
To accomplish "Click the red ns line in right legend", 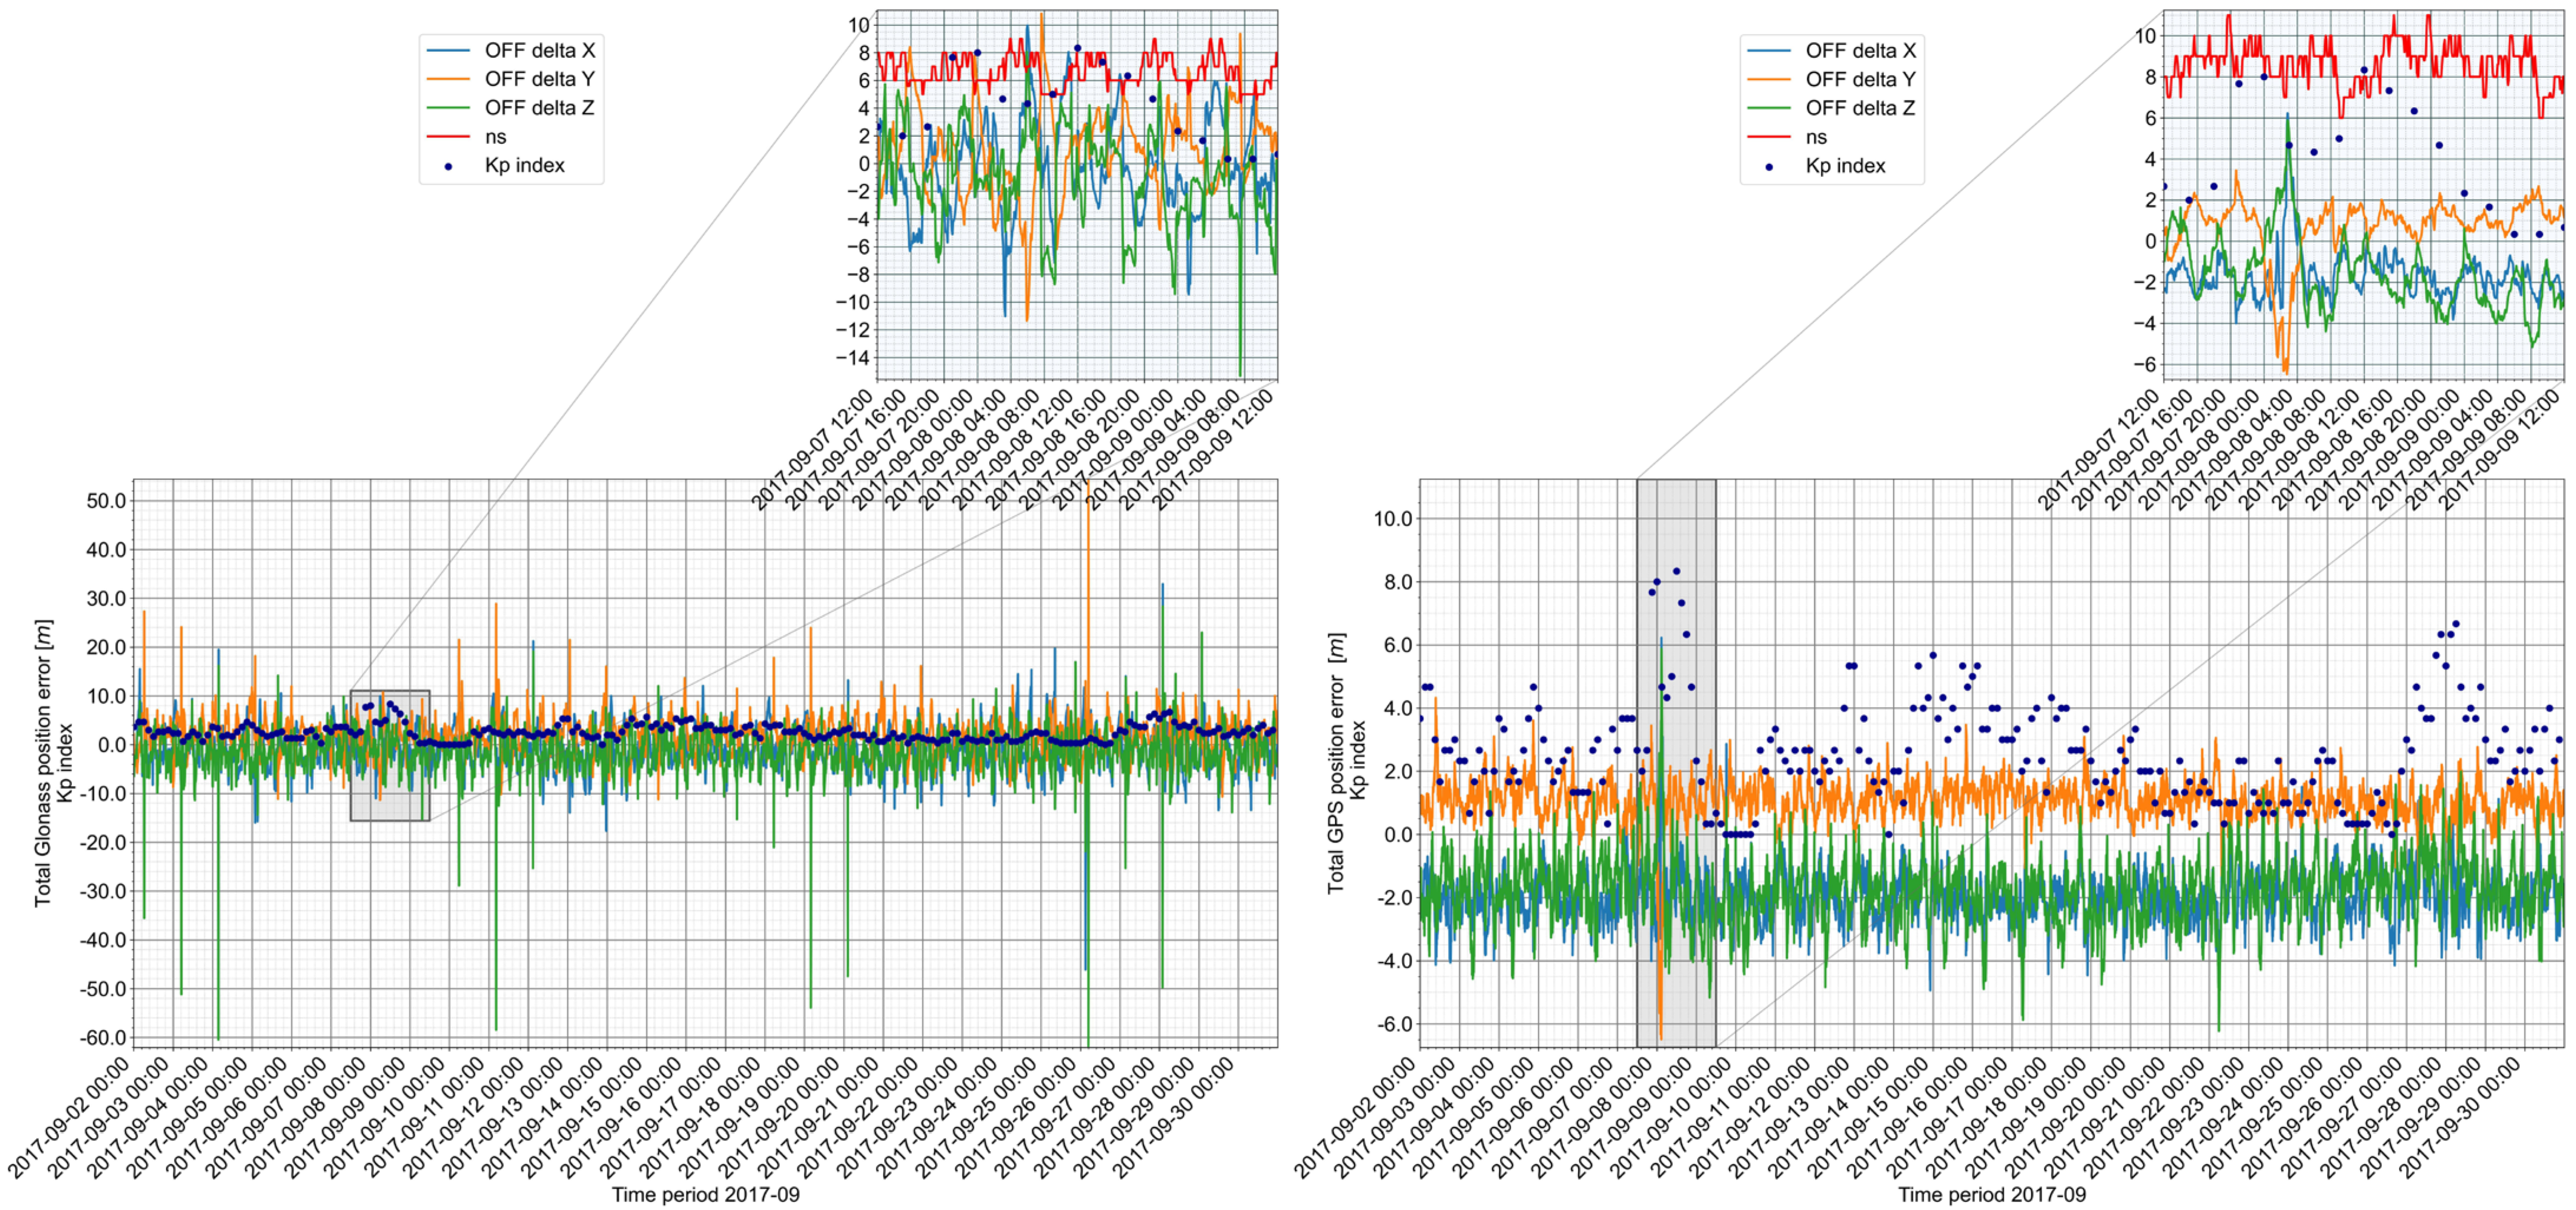I will pos(1769,137).
